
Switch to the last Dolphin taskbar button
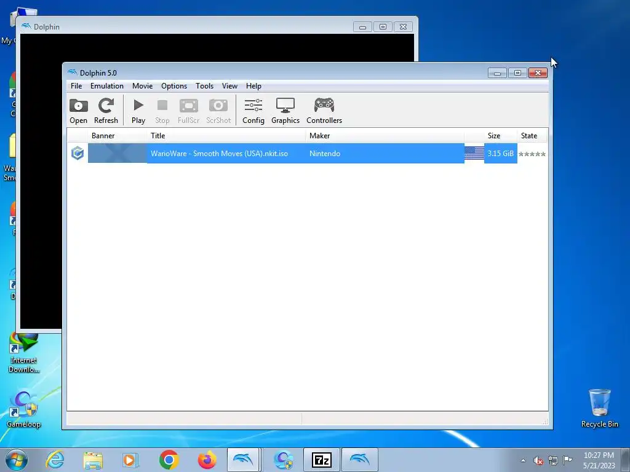pos(359,460)
